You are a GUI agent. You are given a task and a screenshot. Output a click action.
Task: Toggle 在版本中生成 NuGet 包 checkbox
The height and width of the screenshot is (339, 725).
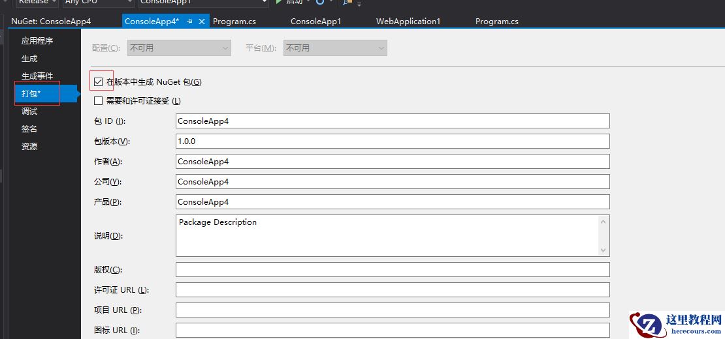[x=98, y=82]
